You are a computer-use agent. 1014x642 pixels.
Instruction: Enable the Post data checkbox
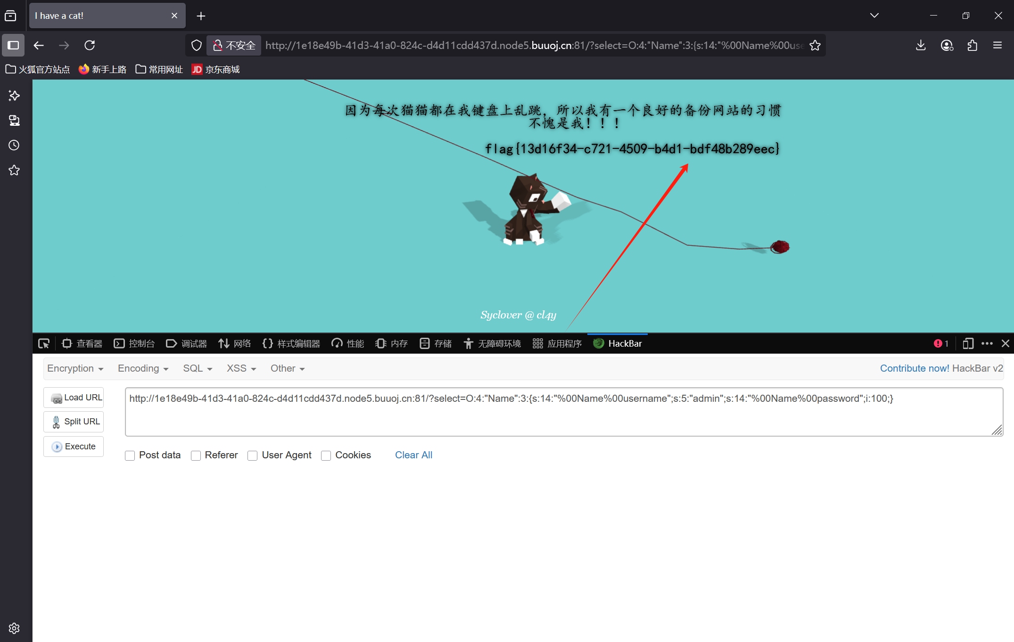[130, 455]
